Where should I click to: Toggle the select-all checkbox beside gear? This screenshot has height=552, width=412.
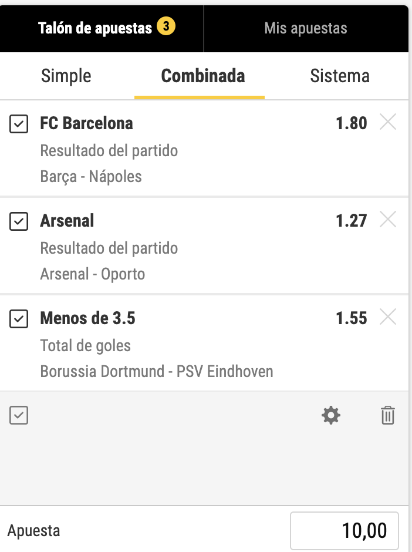(19, 415)
